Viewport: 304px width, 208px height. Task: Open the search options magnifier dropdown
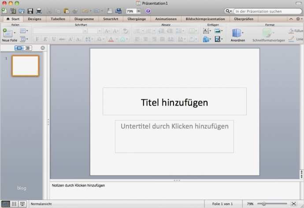[229, 11]
